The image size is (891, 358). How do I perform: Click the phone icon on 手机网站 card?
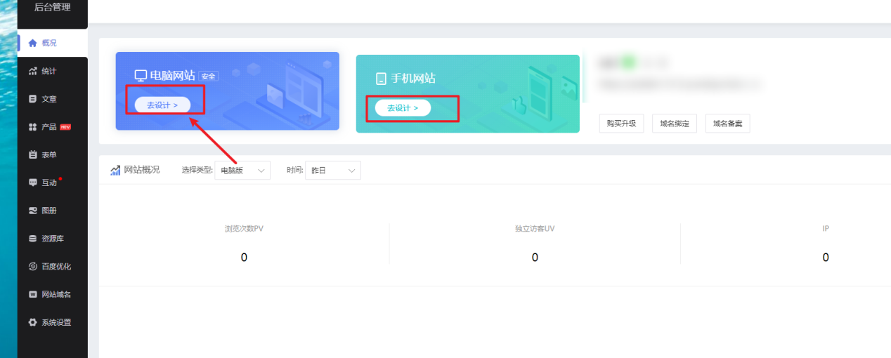[x=381, y=79]
